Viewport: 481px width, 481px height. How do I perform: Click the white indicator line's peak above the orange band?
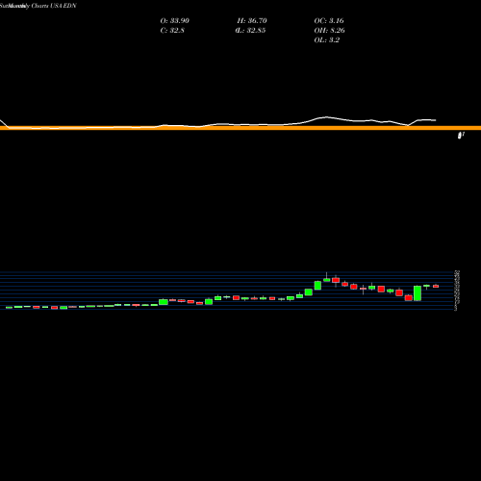(326, 117)
